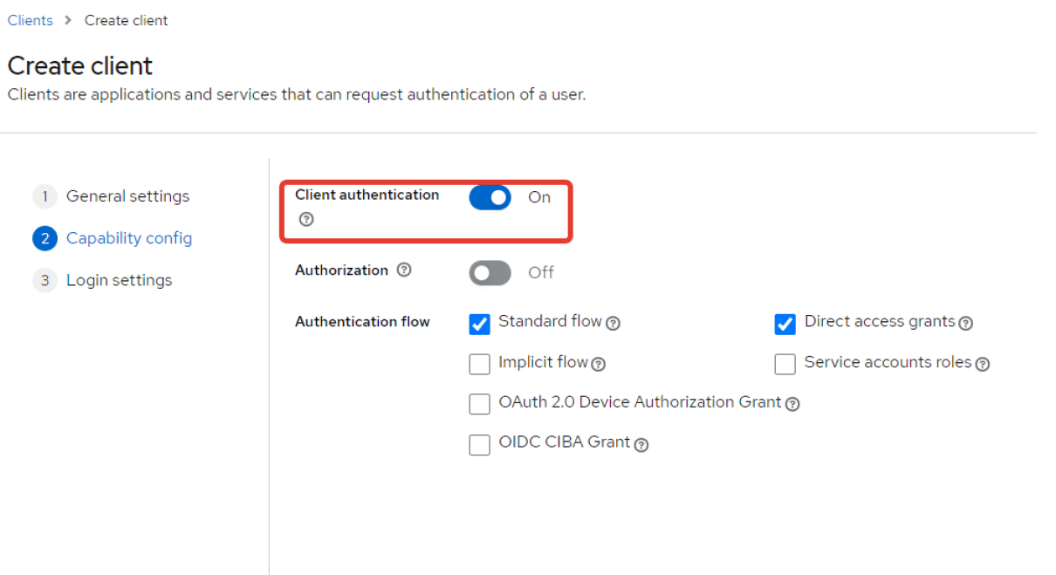
Task: Enable the Implicit flow checkbox
Action: (479, 364)
